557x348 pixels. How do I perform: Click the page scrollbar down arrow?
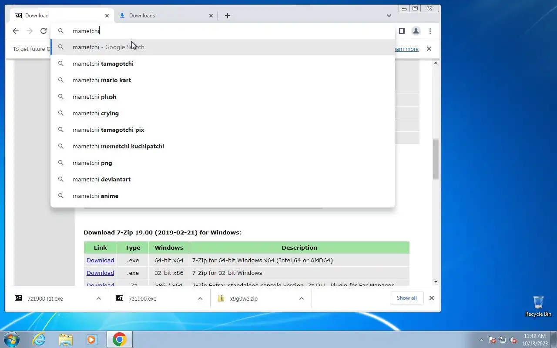[436, 282]
